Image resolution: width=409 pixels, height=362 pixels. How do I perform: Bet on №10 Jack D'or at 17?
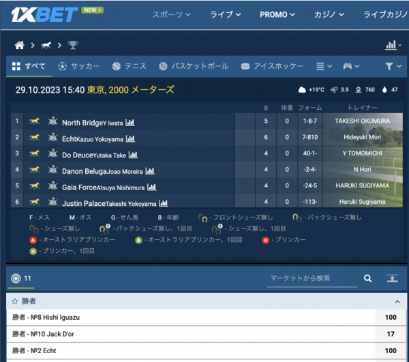point(391,334)
